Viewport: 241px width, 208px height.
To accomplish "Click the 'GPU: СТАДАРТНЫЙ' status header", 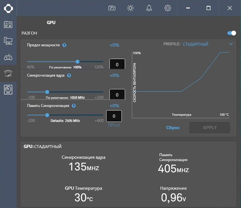I will (43, 146).
